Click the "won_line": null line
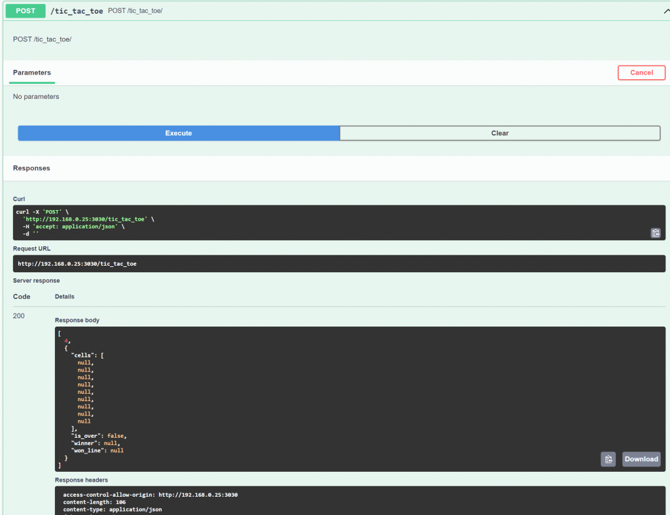The height and width of the screenshot is (515, 670). (97, 450)
